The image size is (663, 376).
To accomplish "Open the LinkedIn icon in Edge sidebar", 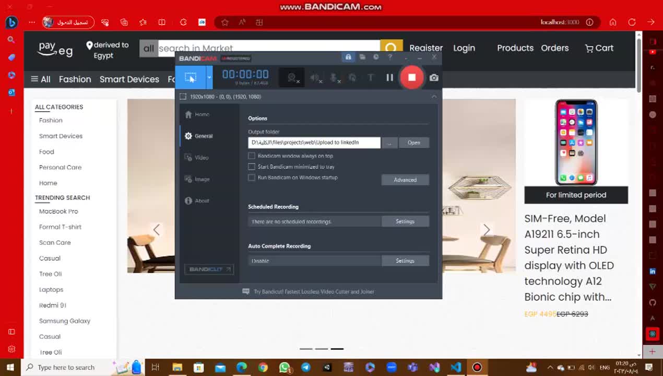I will coord(653,271).
